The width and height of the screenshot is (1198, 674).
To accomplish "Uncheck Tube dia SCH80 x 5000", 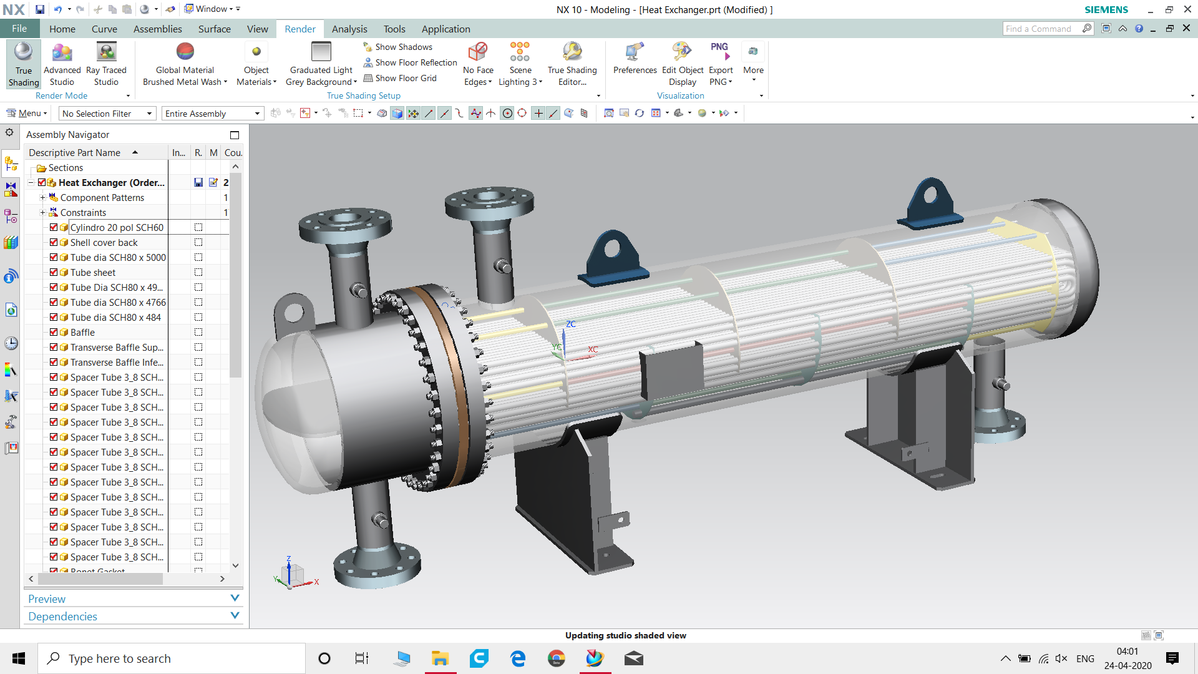I will (54, 258).
